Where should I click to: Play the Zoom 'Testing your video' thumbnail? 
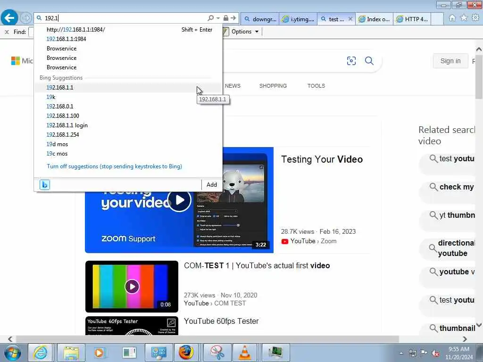179,200
